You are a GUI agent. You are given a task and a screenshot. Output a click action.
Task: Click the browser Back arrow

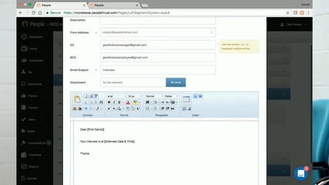tap(21, 13)
